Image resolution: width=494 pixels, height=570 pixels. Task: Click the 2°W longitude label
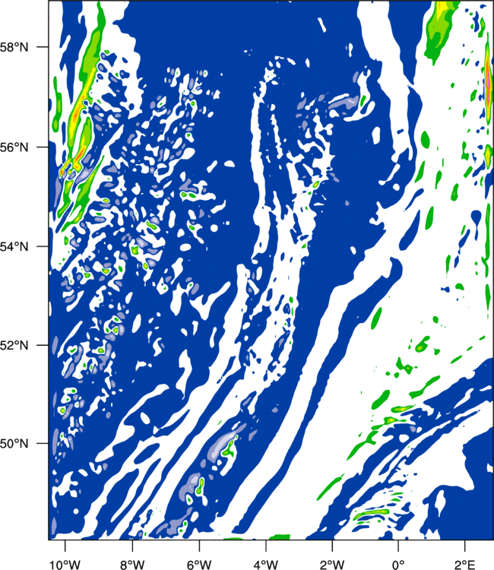[332, 565]
